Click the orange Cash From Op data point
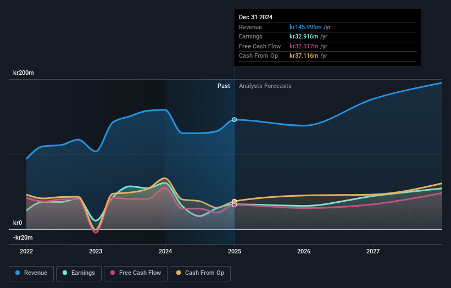The height and width of the screenshot is (288, 451). pos(235,201)
